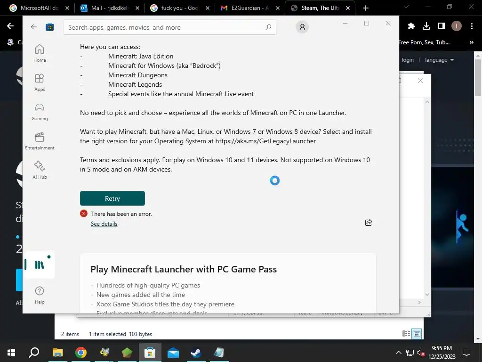
Task: Share the Minecraft Launcher page
Action: (x=368, y=222)
